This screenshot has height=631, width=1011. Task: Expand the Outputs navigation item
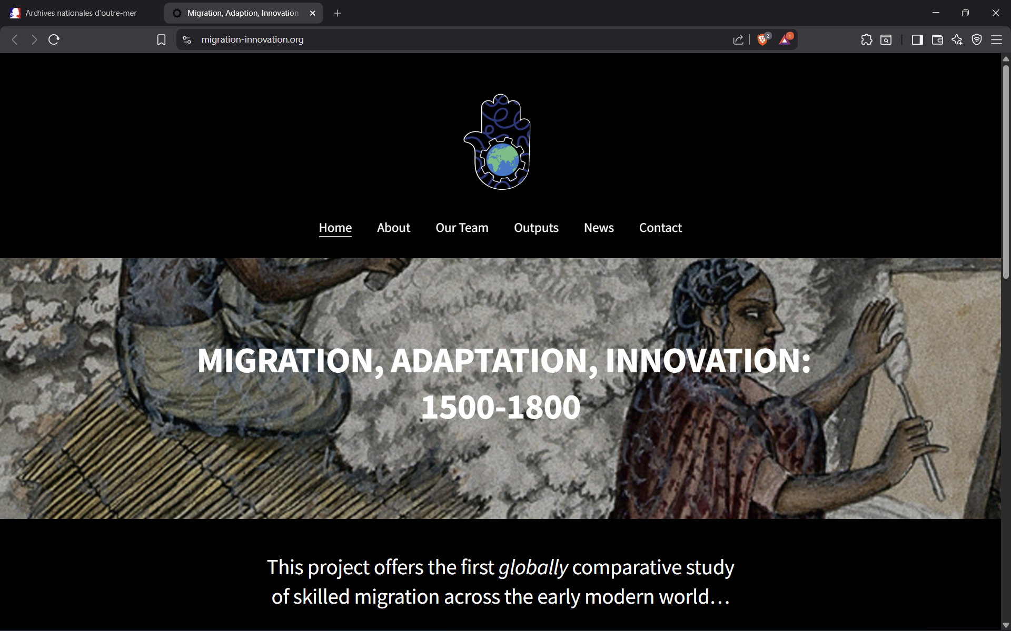(536, 228)
